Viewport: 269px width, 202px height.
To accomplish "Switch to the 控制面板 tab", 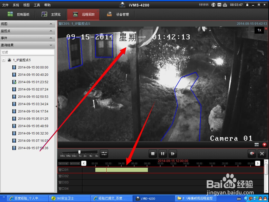I will (x=18, y=14).
